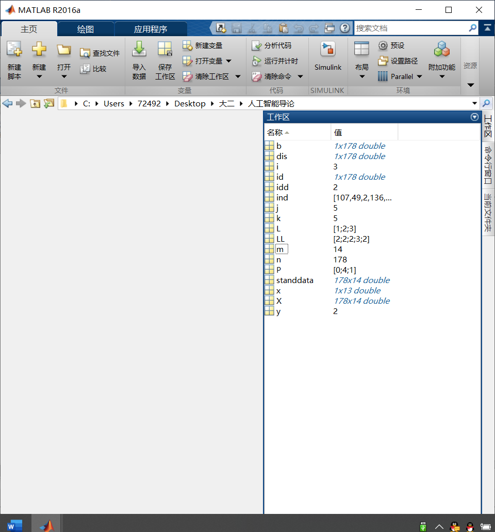Click the MATLAB icon in the taskbar
This screenshot has height=532, width=495.
pos(46,525)
